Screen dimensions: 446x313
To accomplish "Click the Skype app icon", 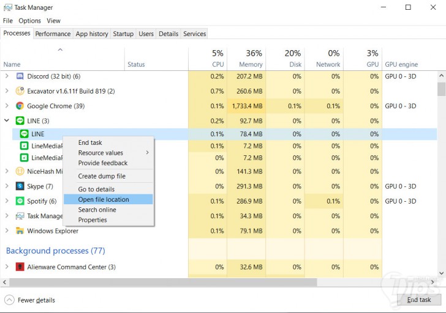I will click(20, 186).
